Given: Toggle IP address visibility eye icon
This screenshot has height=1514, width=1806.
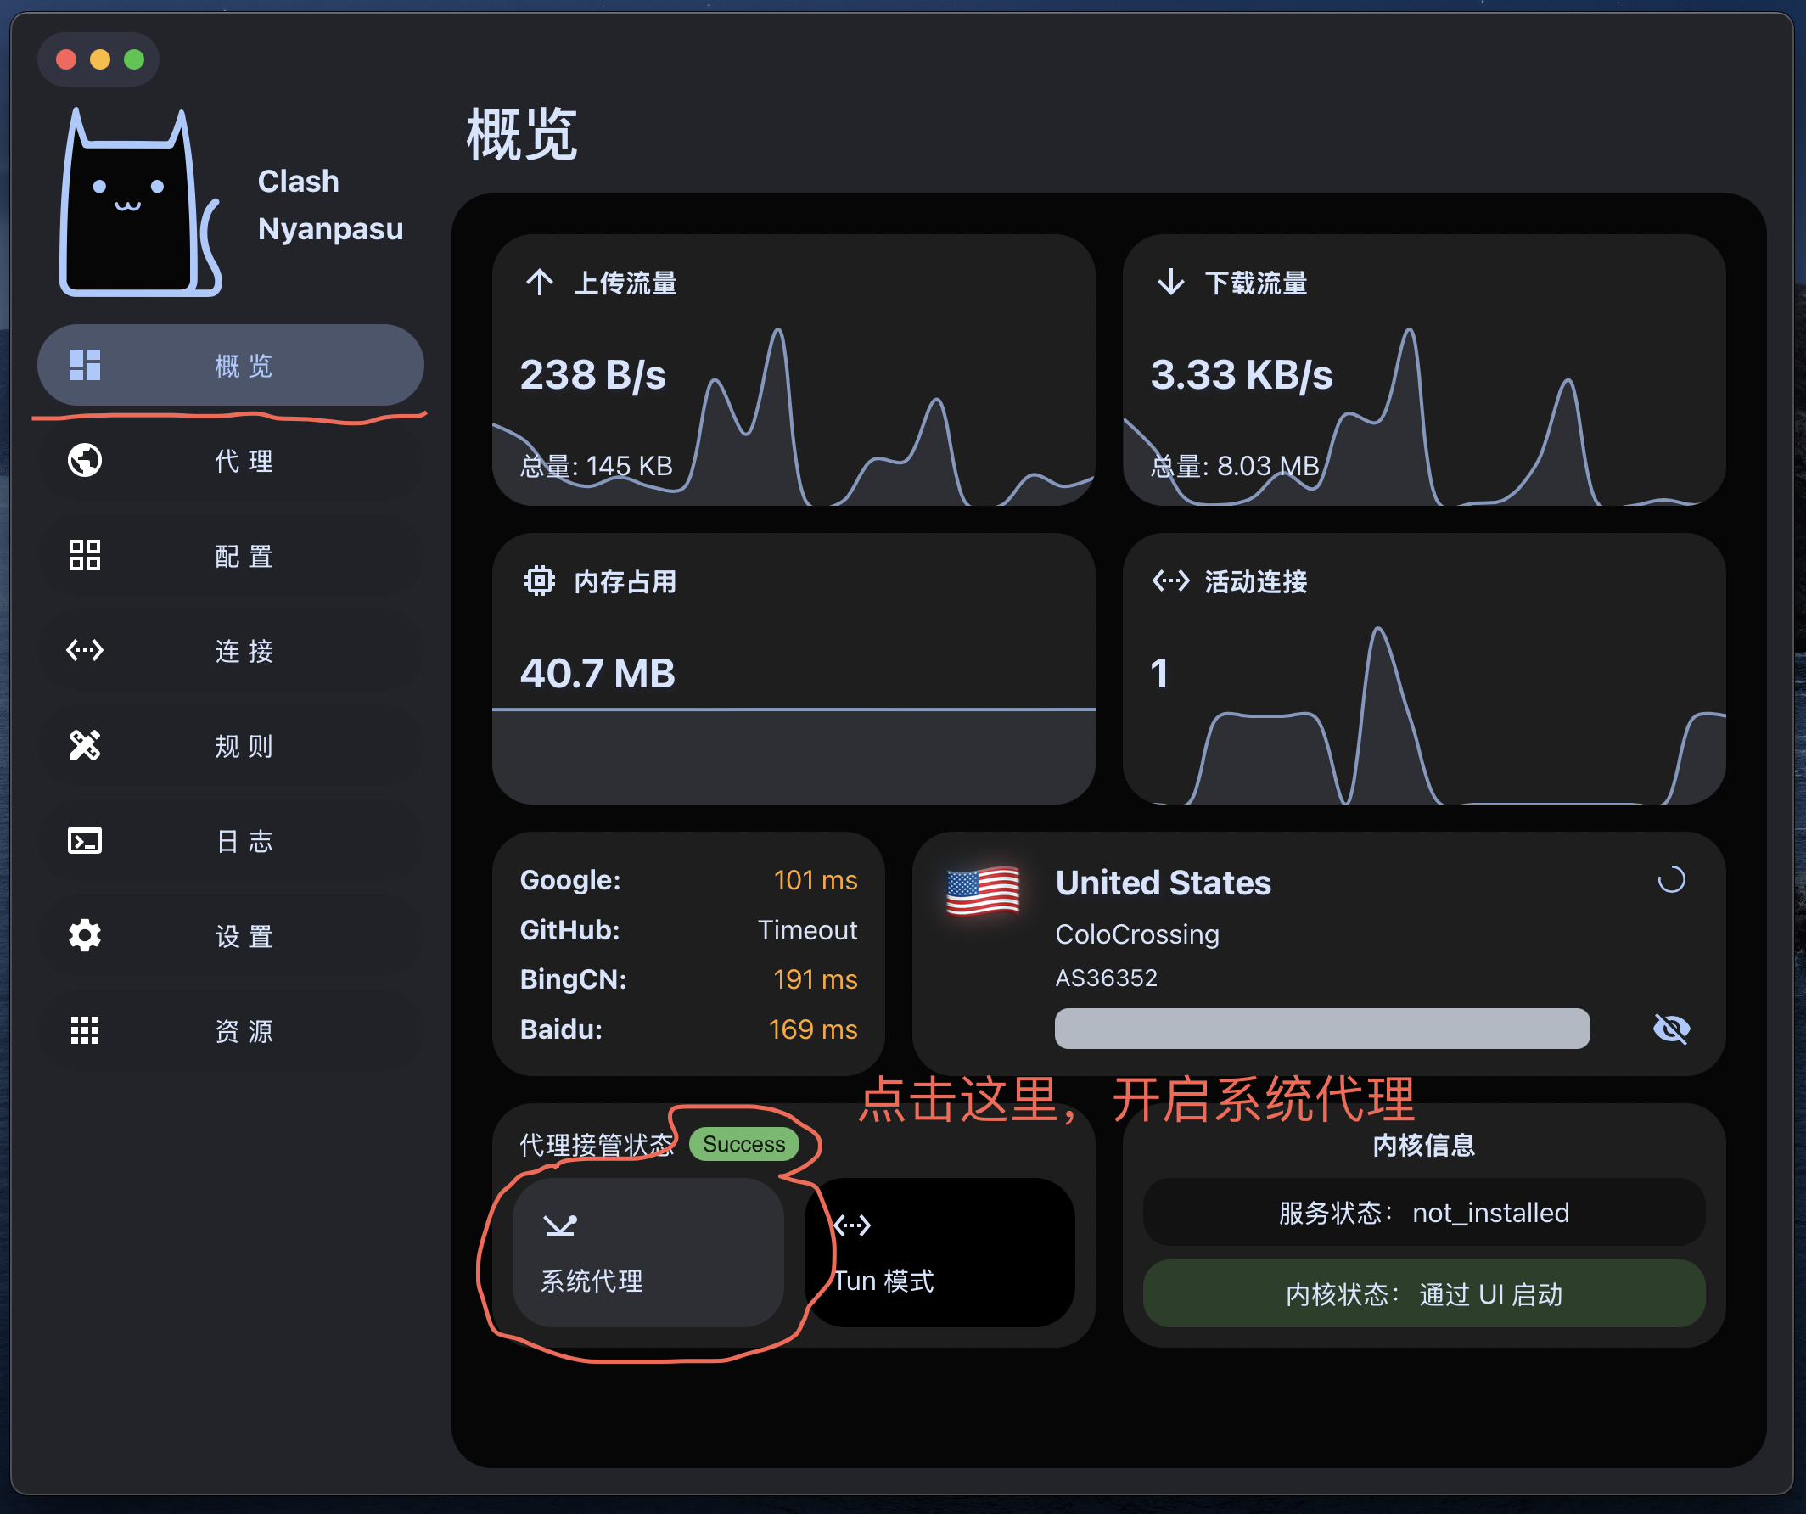Looking at the screenshot, I should coord(1671,1029).
